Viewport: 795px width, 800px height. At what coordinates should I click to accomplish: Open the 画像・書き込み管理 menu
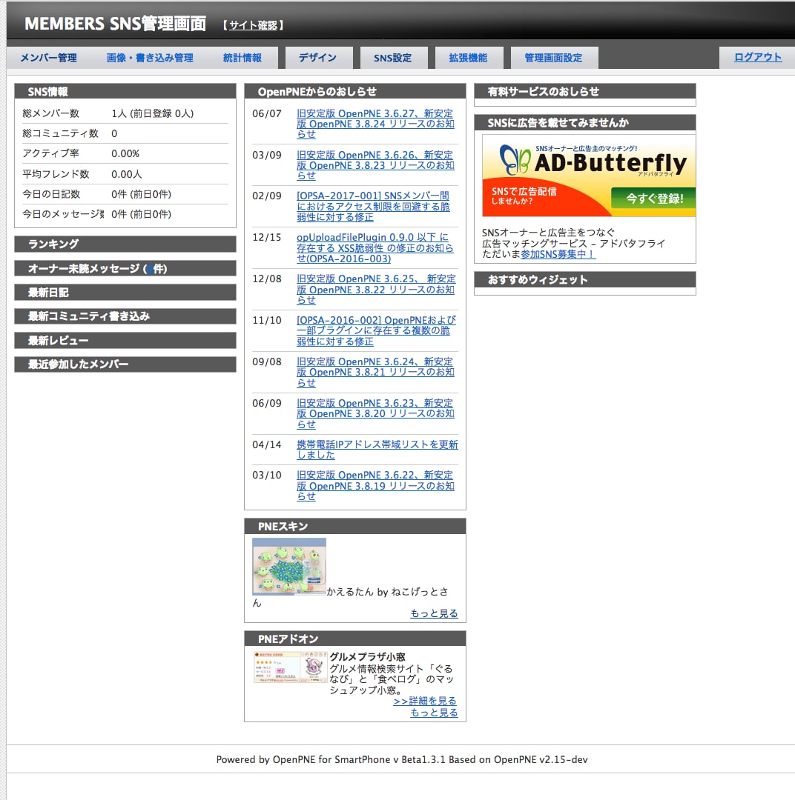(x=150, y=58)
